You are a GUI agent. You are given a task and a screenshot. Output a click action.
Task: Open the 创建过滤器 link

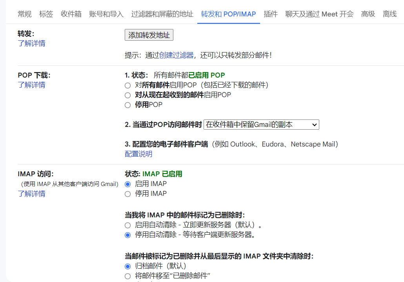click(176, 55)
